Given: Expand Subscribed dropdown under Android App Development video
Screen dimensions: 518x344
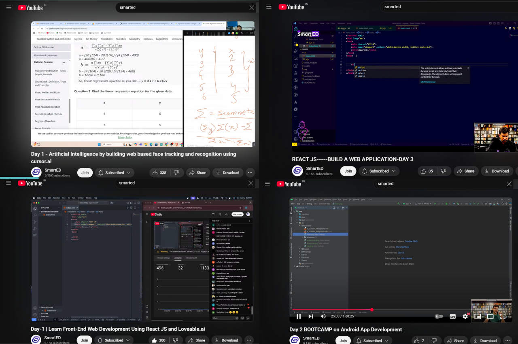Looking at the screenshot, I should [x=372, y=341].
